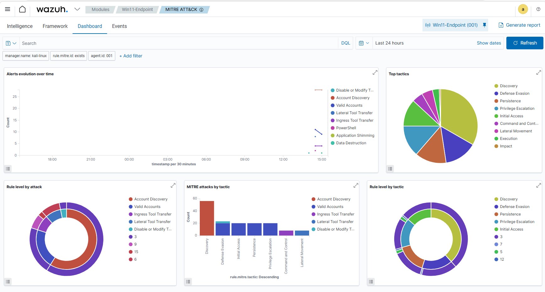The width and height of the screenshot is (545, 292).
Task: Open the saved queries dropdown
Action: (11, 43)
